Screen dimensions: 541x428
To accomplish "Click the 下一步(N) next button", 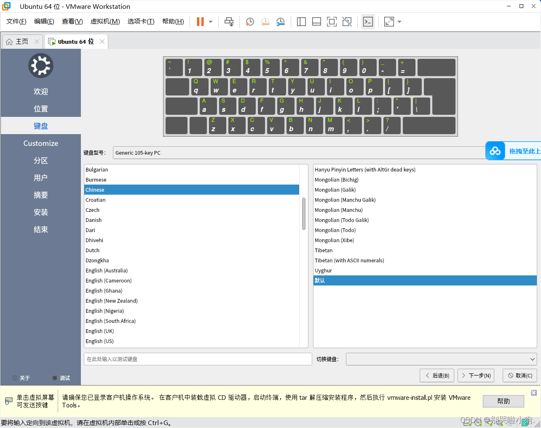I will (476, 375).
